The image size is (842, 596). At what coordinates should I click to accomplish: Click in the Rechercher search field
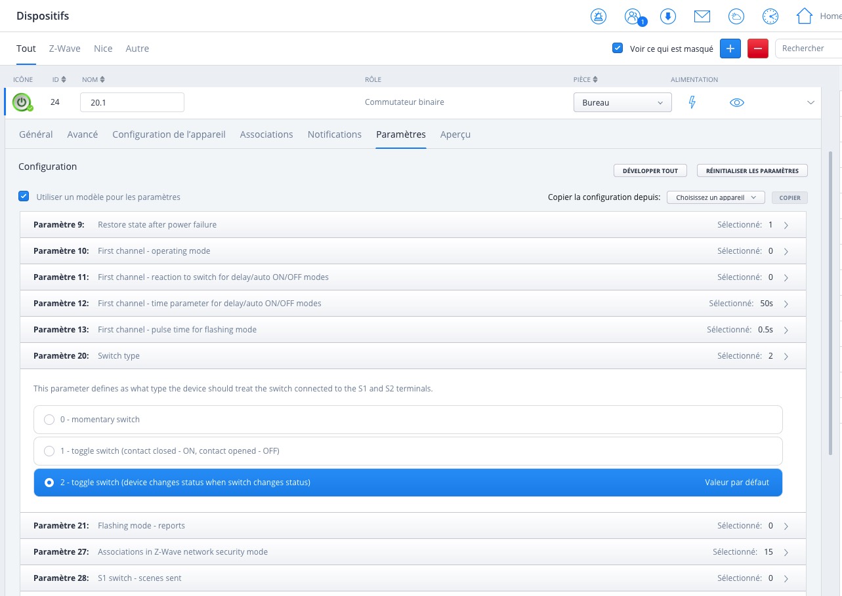coord(808,49)
